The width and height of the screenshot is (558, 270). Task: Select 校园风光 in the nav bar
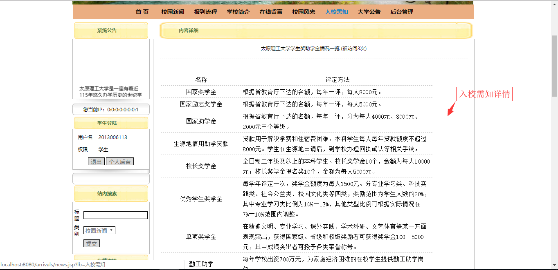[304, 12]
